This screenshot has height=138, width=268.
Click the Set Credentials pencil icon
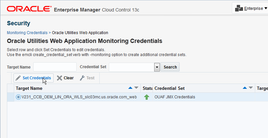click(x=18, y=78)
